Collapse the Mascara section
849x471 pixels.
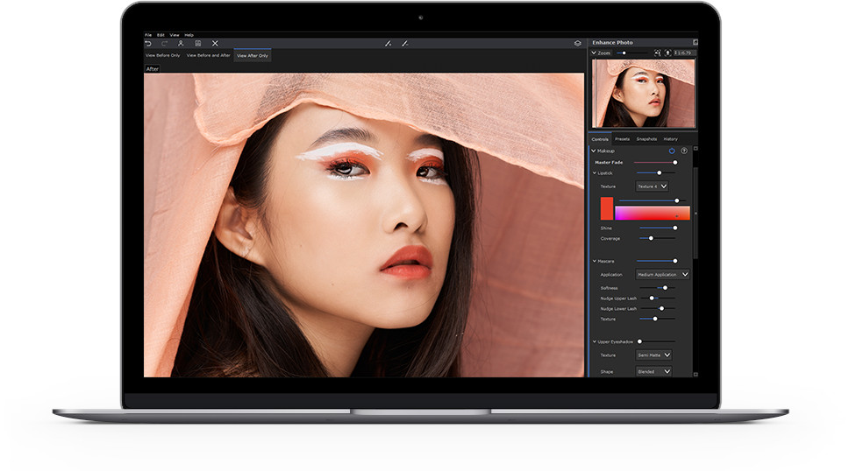click(595, 261)
